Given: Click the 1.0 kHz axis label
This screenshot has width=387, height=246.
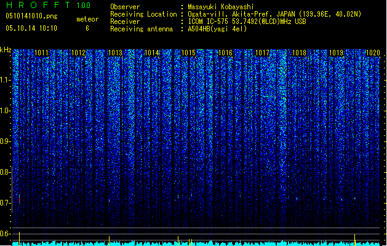Looking at the screenshot, I should (x=6, y=111).
